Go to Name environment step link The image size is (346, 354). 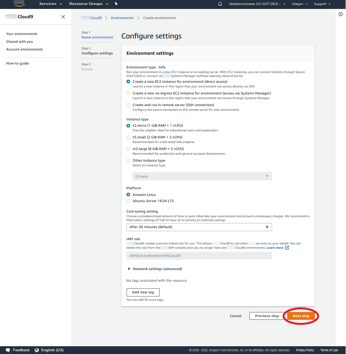[97, 37]
